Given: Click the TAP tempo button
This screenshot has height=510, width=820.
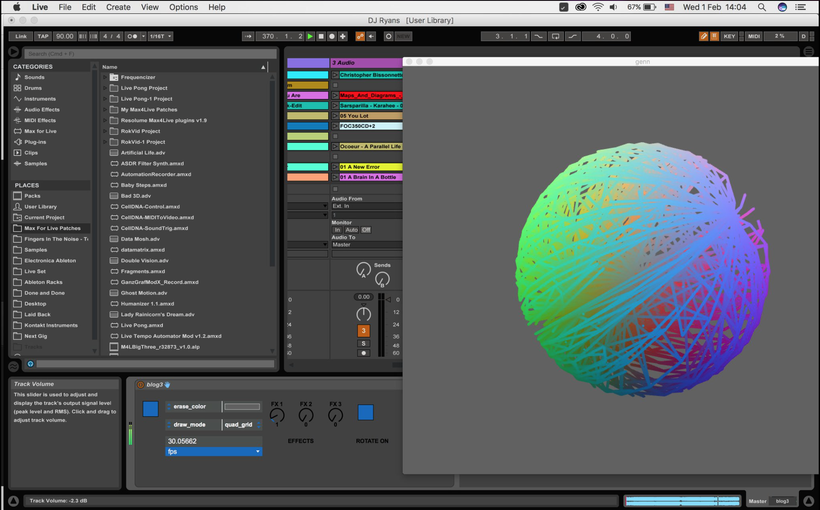Looking at the screenshot, I should 42,36.
